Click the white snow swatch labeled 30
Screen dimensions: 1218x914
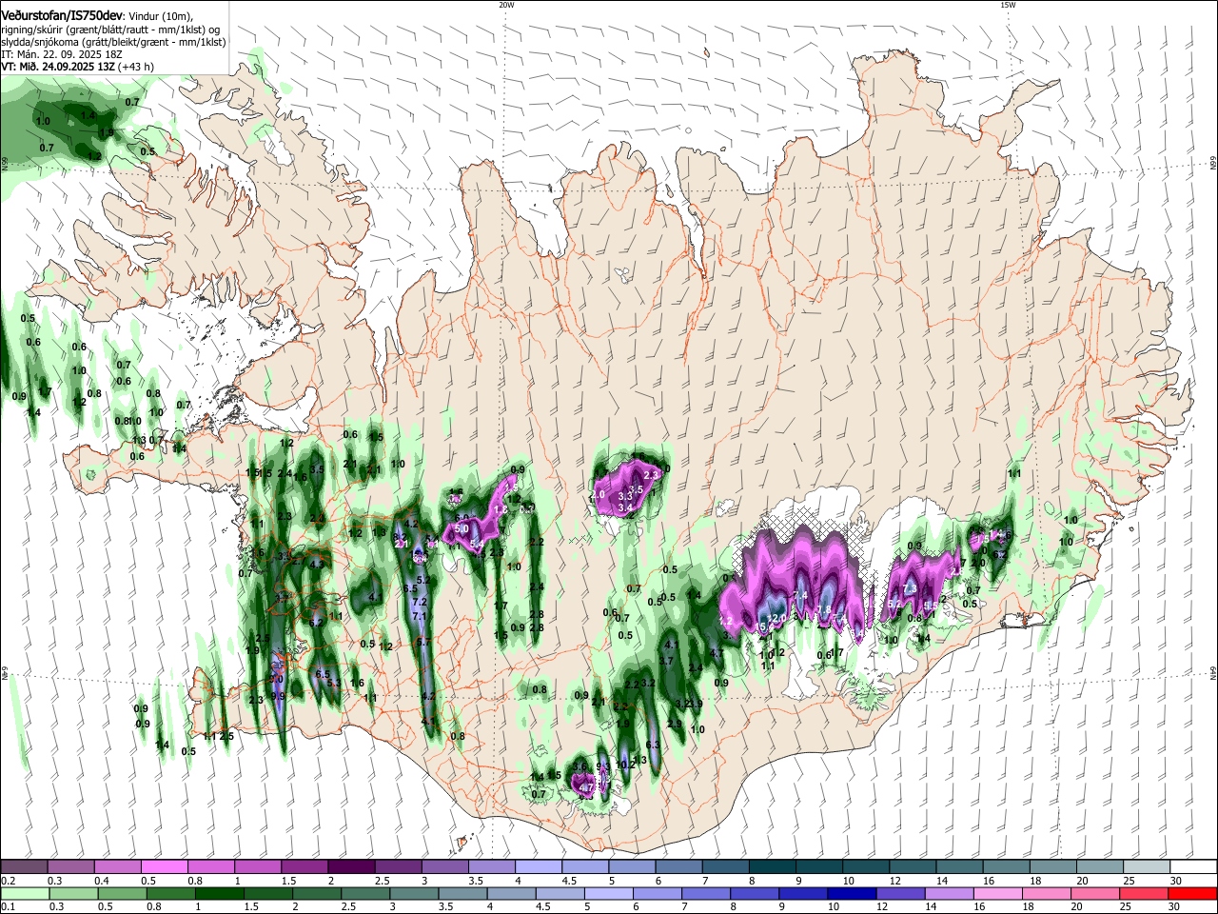[x=1191, y=867]
